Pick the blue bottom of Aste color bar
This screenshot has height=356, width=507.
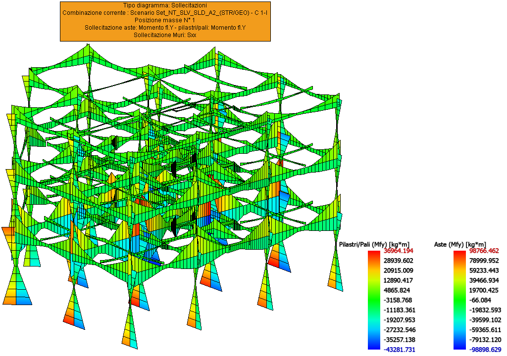(460, 347)
